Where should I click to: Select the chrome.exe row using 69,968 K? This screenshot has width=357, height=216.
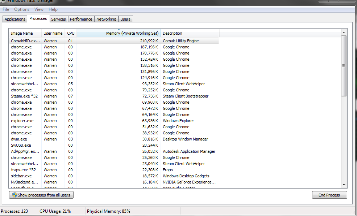(x=114, y=102)
